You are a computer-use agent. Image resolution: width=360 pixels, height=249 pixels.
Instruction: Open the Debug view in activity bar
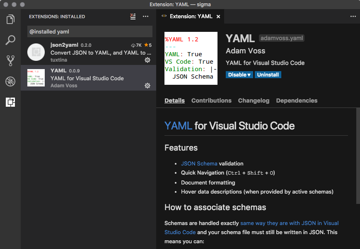tap(10, 81)
